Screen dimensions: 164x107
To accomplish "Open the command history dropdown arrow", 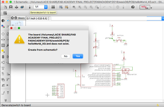I will pyautogui.click(x=163, y=19).
